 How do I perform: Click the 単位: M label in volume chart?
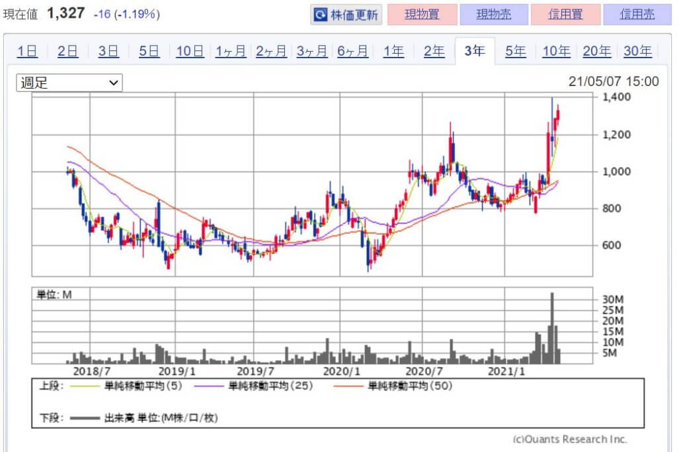[54, 294]
